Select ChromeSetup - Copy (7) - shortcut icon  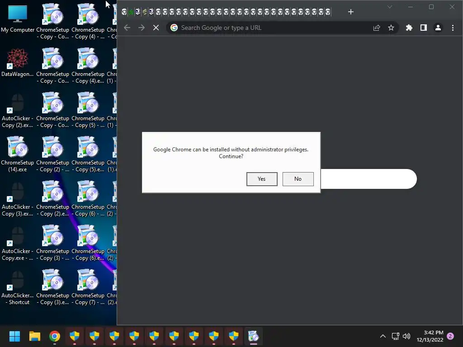point(88,288)
